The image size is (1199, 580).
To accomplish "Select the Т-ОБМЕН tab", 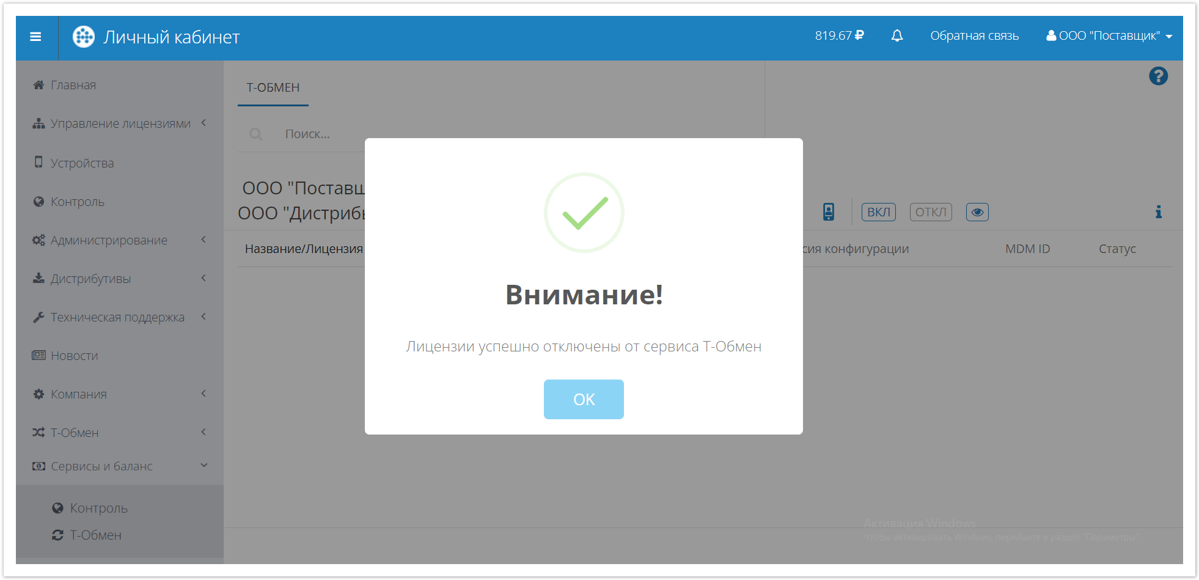I will [x=273, y=87].
